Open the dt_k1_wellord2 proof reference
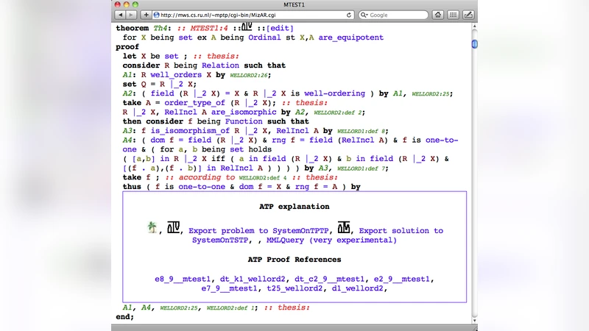Viewport: 589px width, 331px height. tap(253, 279)
